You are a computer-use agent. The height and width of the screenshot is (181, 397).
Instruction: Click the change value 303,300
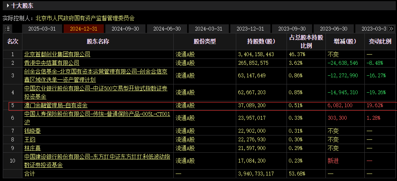(337, 118)
